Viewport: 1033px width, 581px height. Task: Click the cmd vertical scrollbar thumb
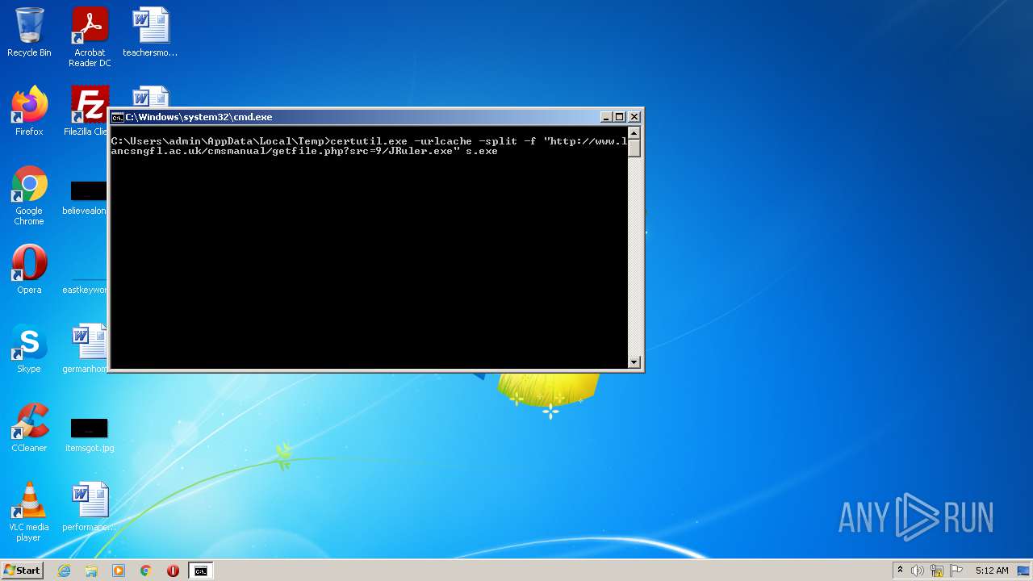(x=634, y=148)
